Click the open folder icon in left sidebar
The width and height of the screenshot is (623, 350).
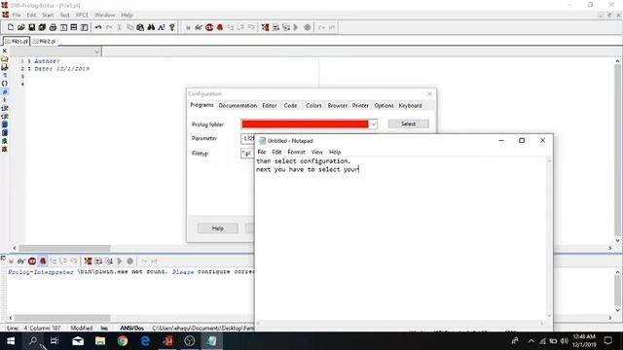point(4,58)
